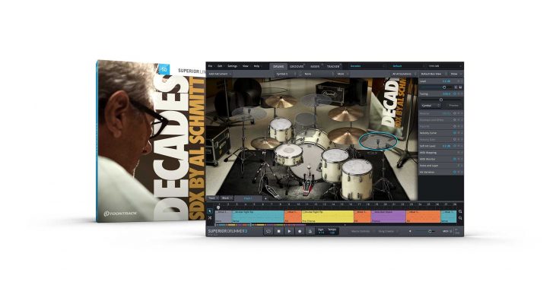Adjust the Level slider knob

click(x=443, y=87)
